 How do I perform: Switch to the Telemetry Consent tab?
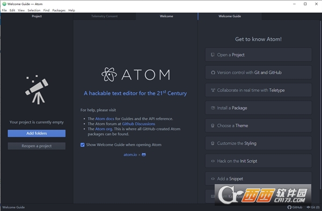click(x=104, y=16)
